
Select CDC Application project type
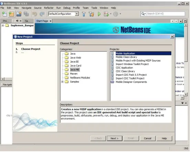point(124,68)
